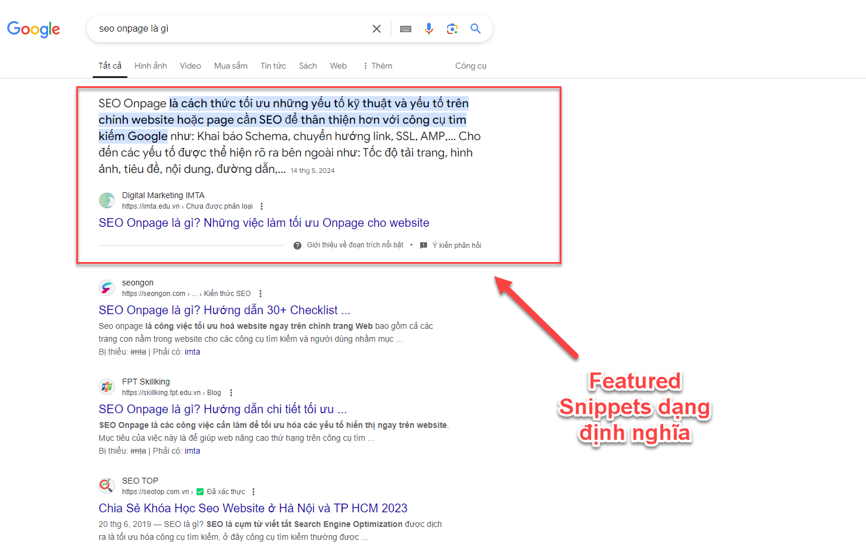866x551 pixels.
Task: Click the 'Digital Marketing IMTA' site name
Action: click(163, 195)
